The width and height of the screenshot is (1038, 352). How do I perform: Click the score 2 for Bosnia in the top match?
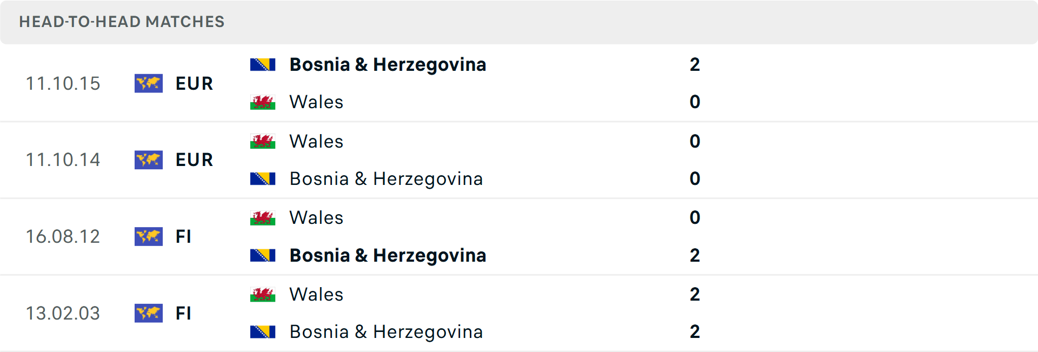(x=696, y=64)
